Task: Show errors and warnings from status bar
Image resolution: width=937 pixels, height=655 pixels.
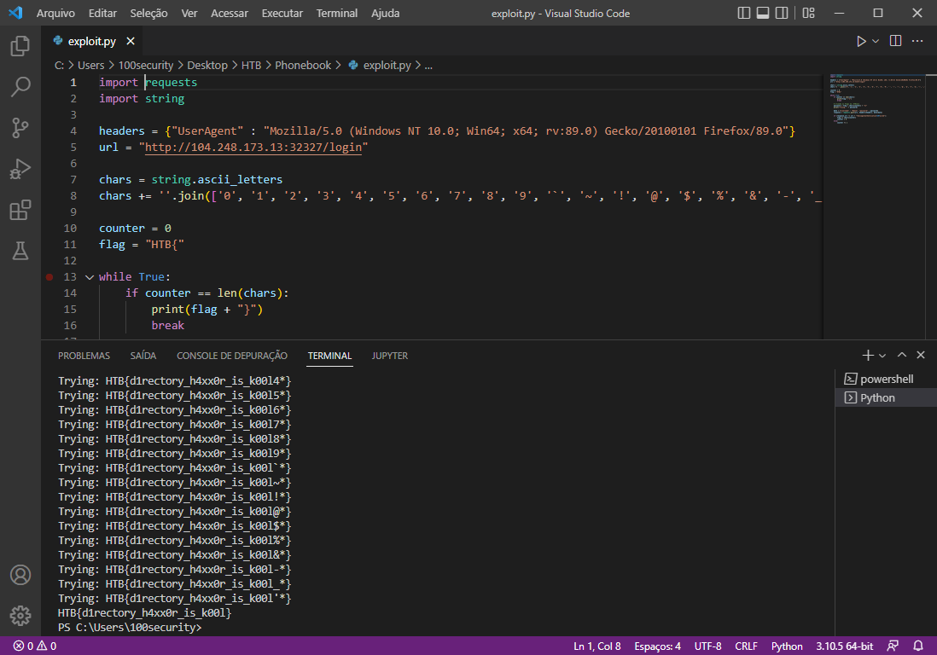Action: (35, 646)
